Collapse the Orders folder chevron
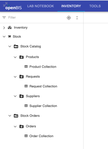The width and height of the screenshot is (108, 149). [15, 127]
